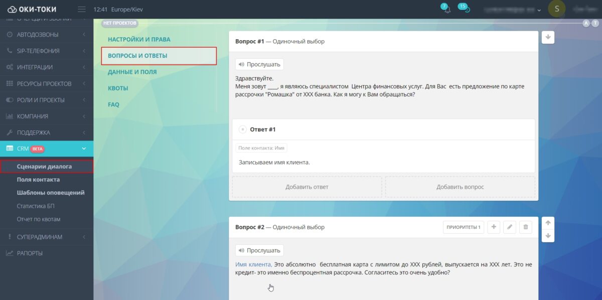Expand the Поддержка chevron
The width and height of the screenshot is (602, 300).
tap(84, 133)
